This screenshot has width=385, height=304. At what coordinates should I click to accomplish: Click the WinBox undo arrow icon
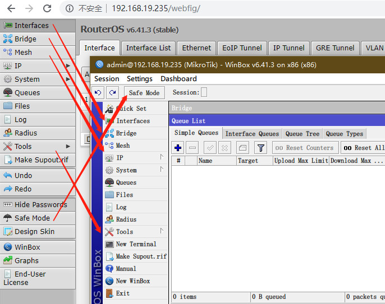point(98,92)
